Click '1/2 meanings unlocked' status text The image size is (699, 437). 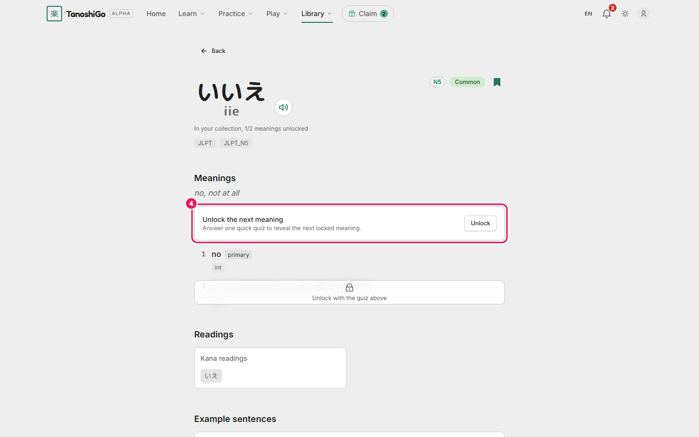(276, 129)
